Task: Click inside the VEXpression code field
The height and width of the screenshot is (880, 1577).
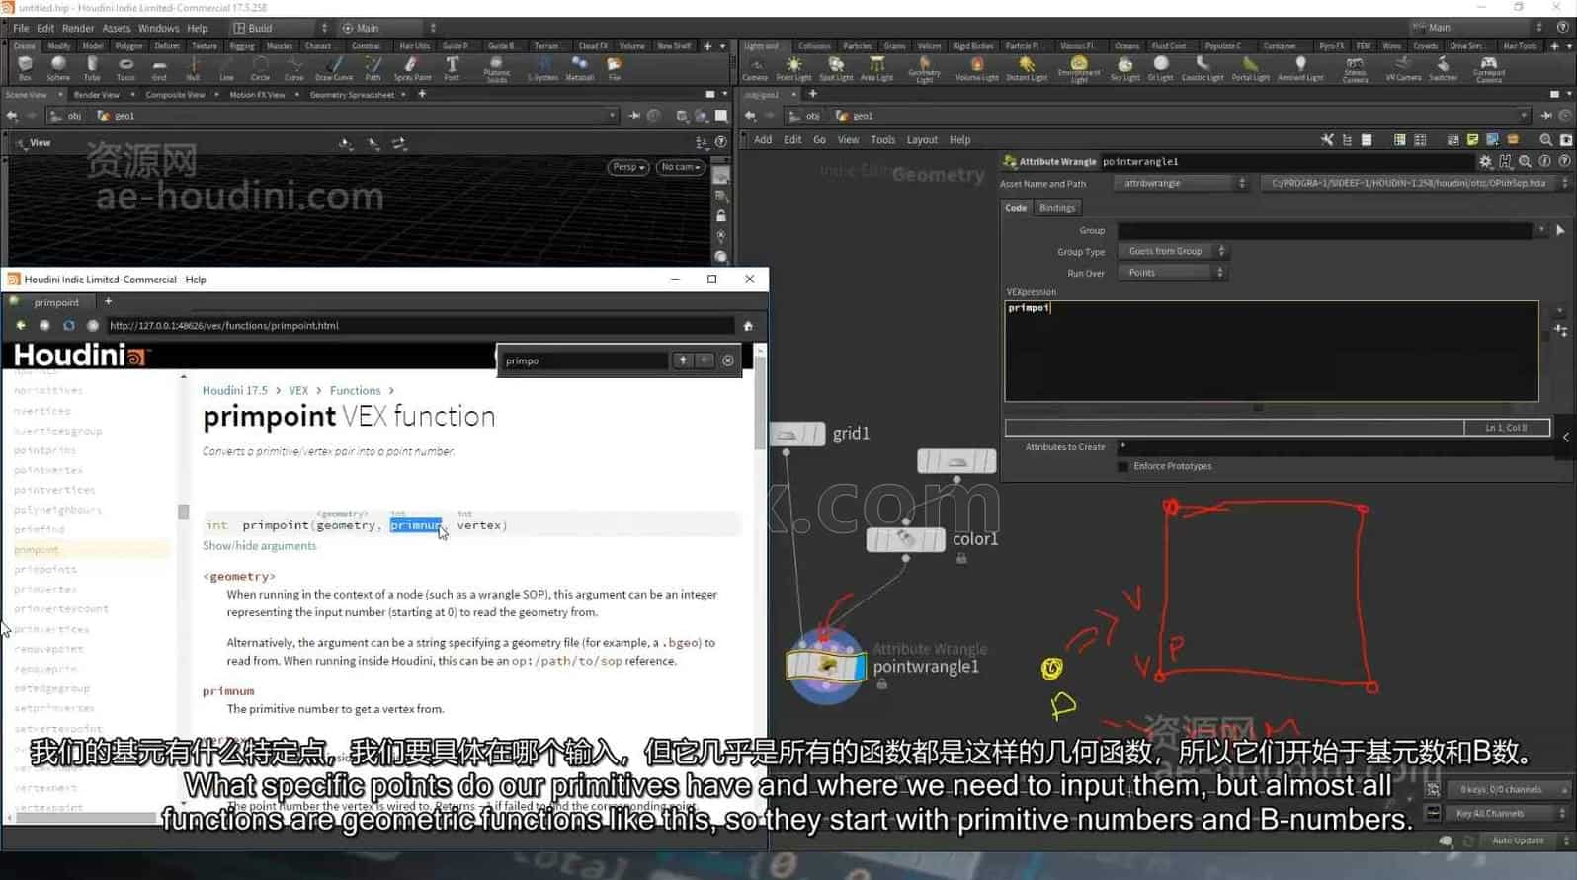Action: [1271, 351]
